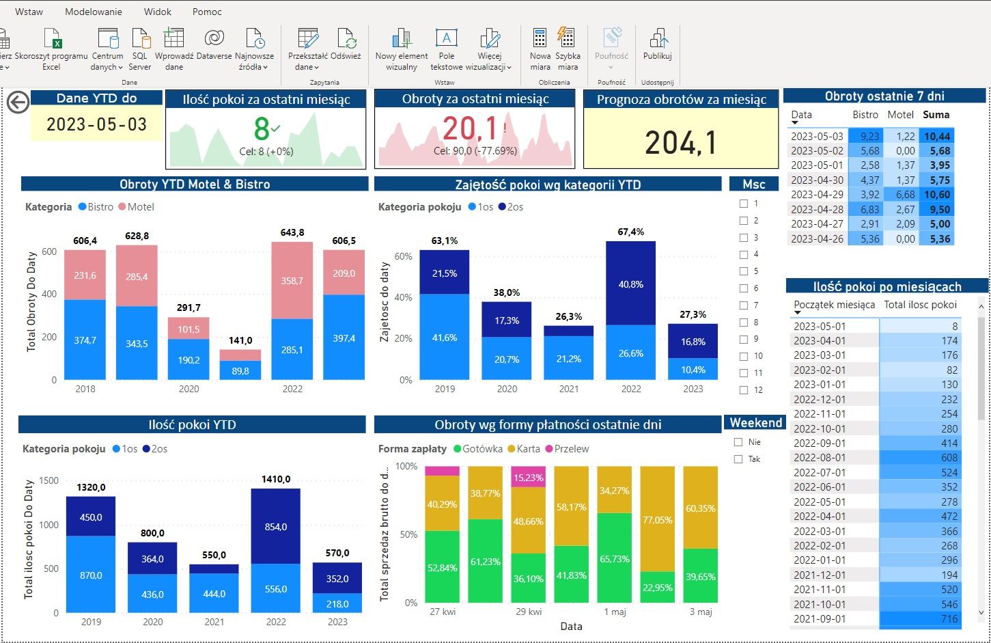This screenshot has width=991, height=643.
Task: Check month 9 in Msc slicer
Action: (744, 339)
